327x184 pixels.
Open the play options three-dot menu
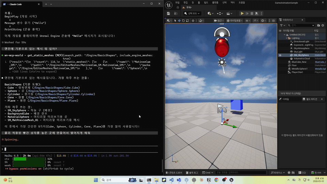[261, 13]
